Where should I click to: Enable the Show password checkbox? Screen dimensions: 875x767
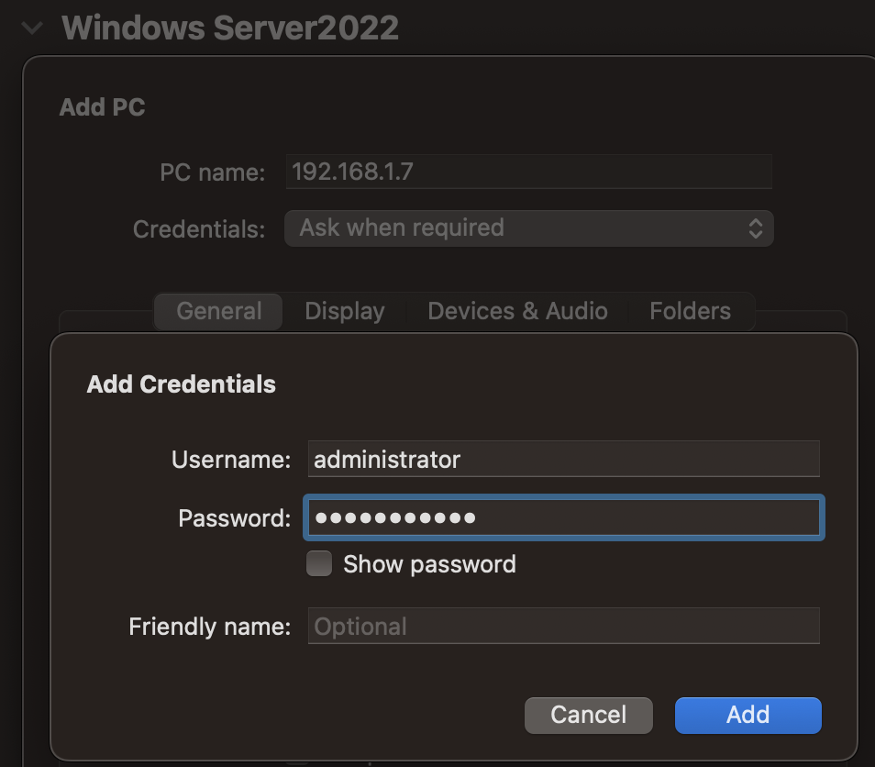(319, 563)
